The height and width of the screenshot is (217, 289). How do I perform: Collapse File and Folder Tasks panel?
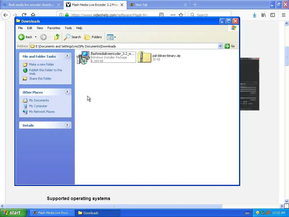pos(67,56)
